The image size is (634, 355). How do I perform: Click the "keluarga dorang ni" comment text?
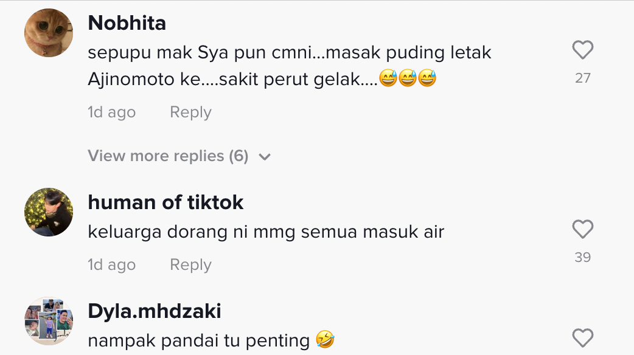click(266, 232)
